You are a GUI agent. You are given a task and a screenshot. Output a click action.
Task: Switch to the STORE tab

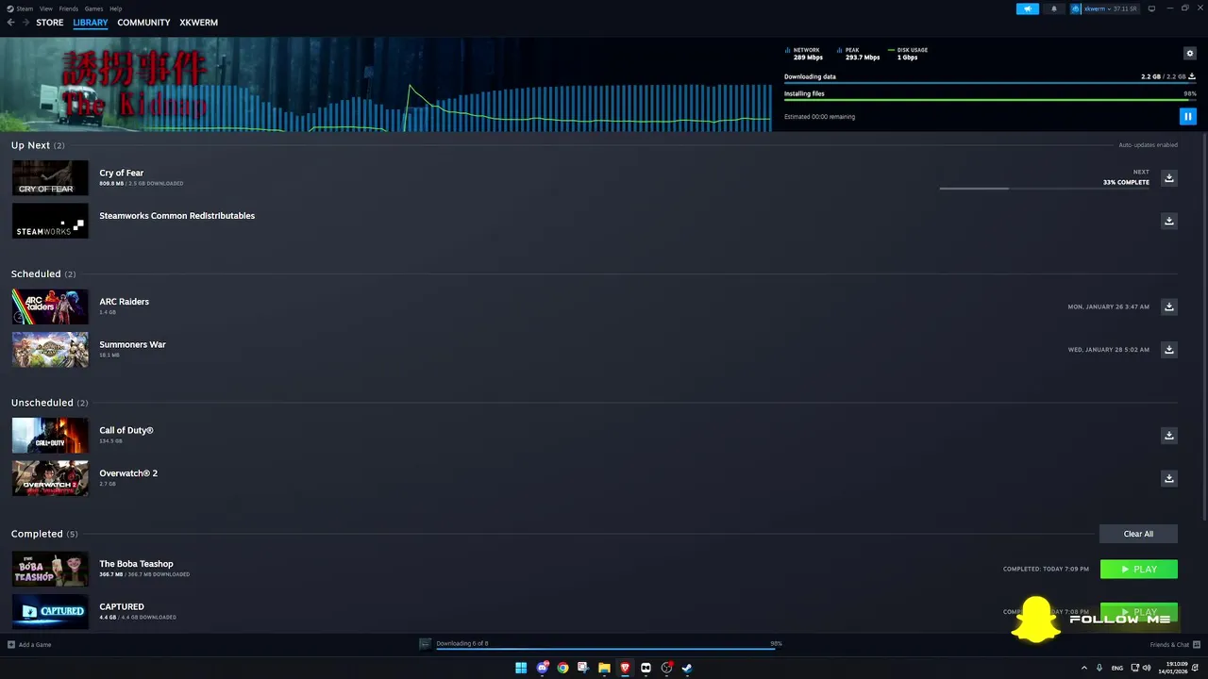click(50, 23)
